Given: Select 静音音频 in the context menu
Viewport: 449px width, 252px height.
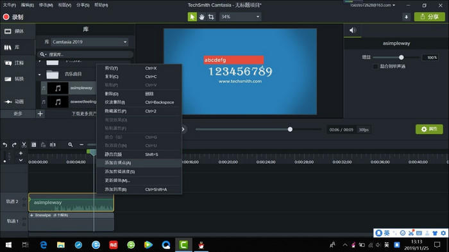Looking at the screenshot, I should pos(139,154).
